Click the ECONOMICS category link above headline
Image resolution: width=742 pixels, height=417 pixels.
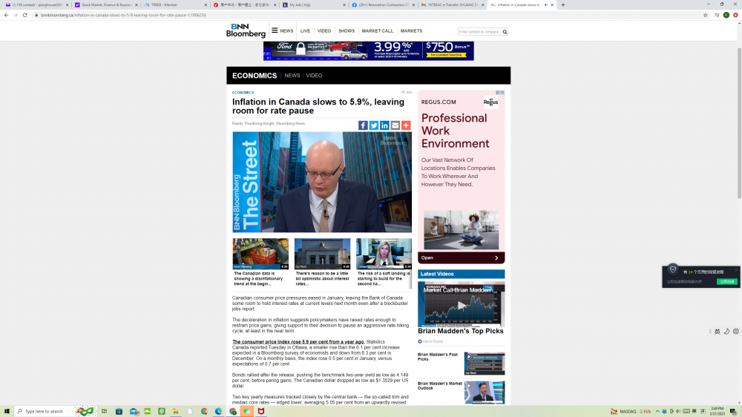pos(243,93)
